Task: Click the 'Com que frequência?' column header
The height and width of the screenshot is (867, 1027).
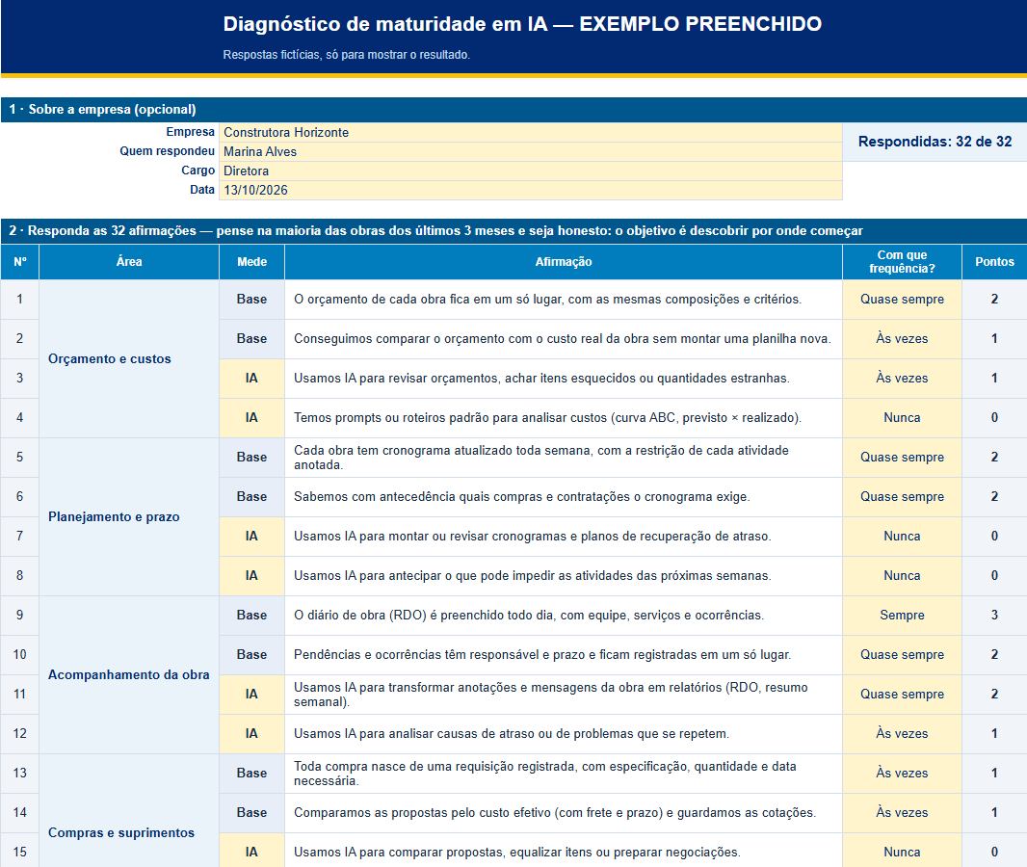Action: 902,262
